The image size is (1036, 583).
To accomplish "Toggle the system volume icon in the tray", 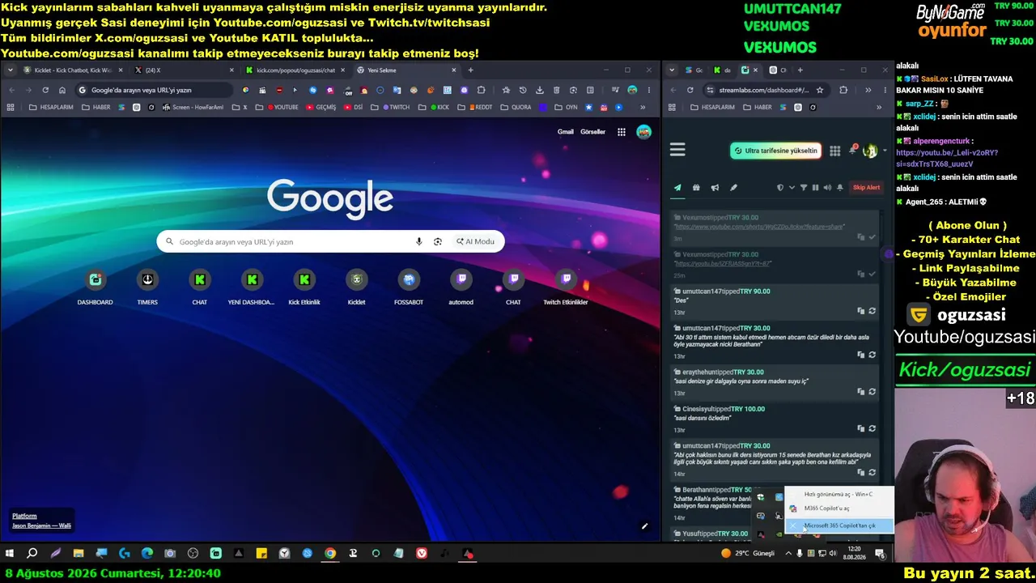I will (834, 554).
